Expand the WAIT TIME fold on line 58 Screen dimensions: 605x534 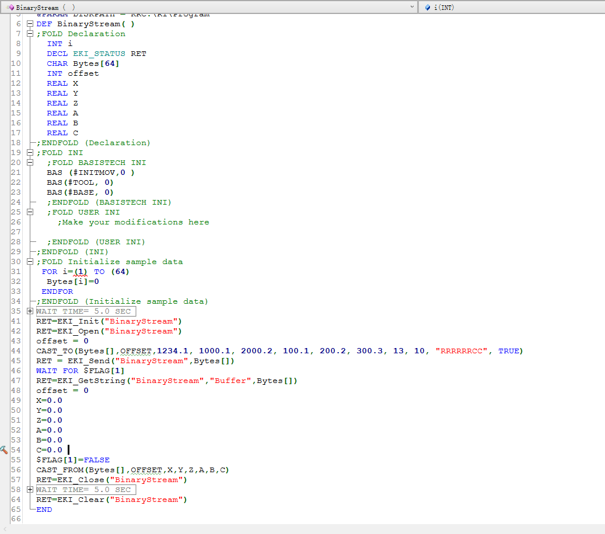(30, 490)
